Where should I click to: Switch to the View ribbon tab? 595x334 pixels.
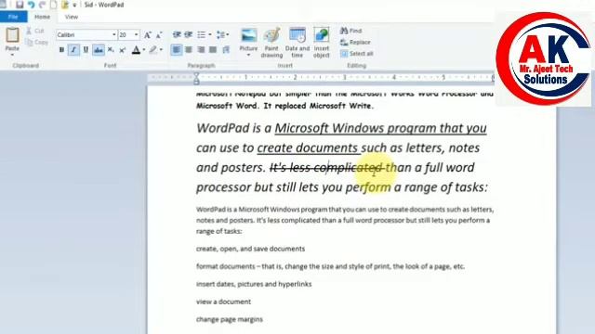tap(72, 17)
